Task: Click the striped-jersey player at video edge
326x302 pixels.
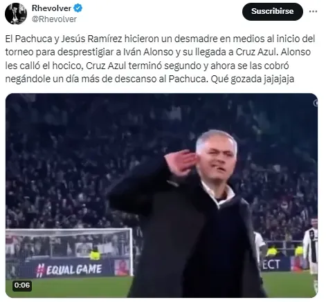Action: tap(310, 247)
